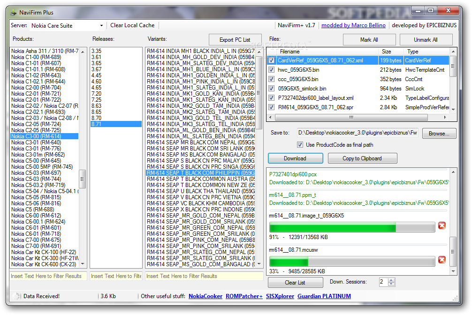472x315 pixels.
Task: Click the rm614__08.71.image_t progress bar
Action: [x=352, y=227]
